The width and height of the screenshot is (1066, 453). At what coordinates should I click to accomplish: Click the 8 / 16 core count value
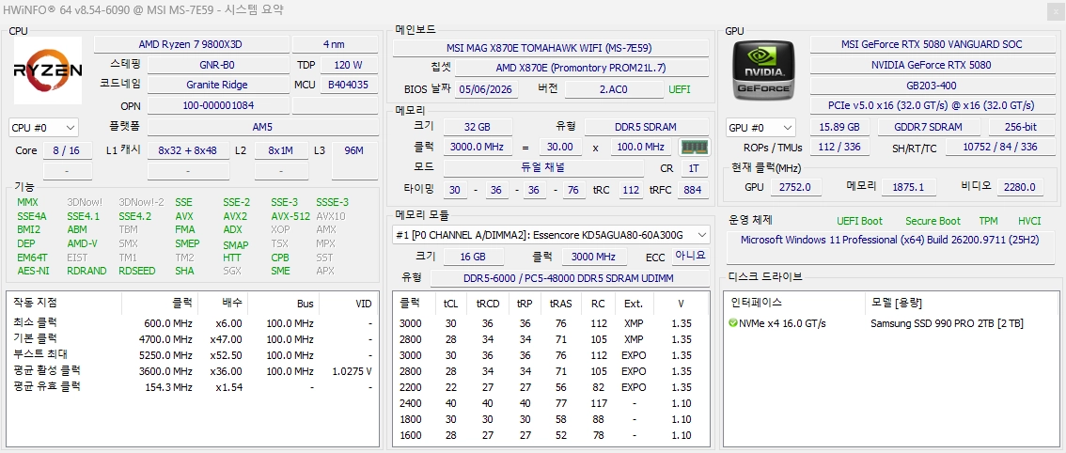(67, 150)
